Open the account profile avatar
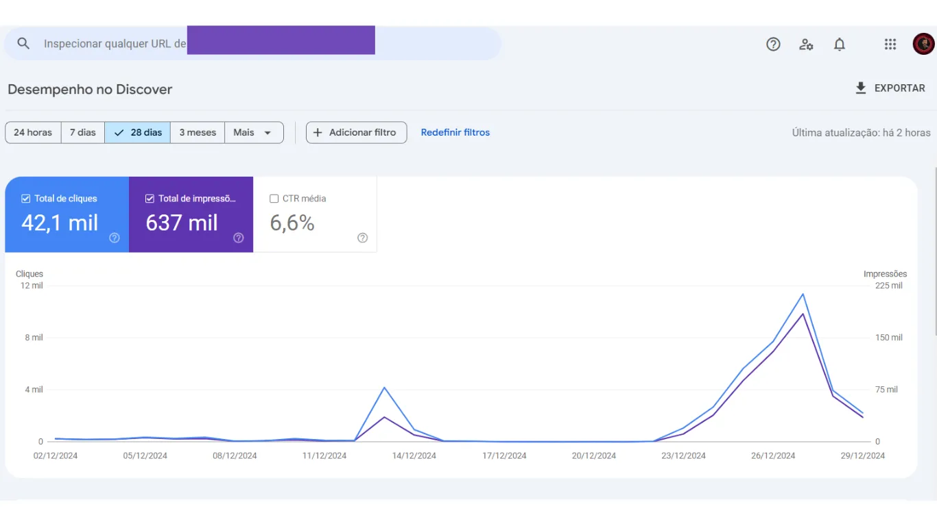Screen dimensions: 937x526 pos(923,45)
